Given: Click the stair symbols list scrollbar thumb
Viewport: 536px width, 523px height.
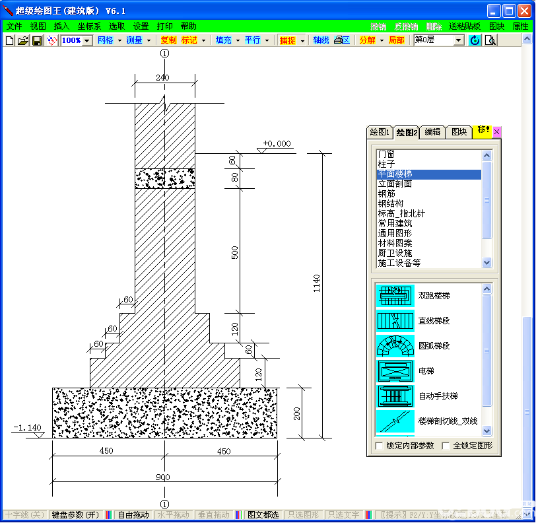Looking at the screenshot, I should (486, 351).
